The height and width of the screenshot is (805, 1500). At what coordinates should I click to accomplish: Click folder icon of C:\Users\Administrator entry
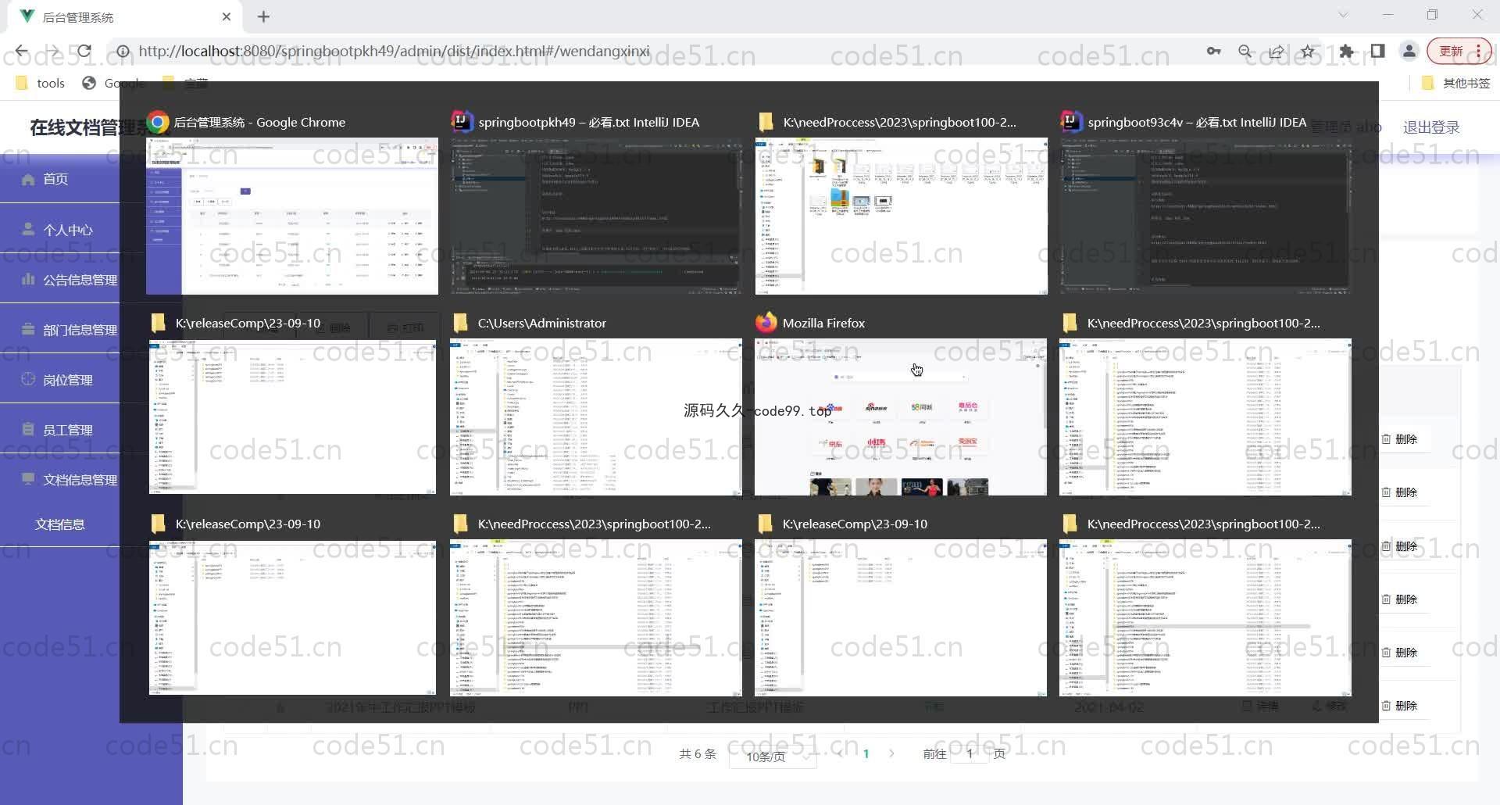coord(461,323)
